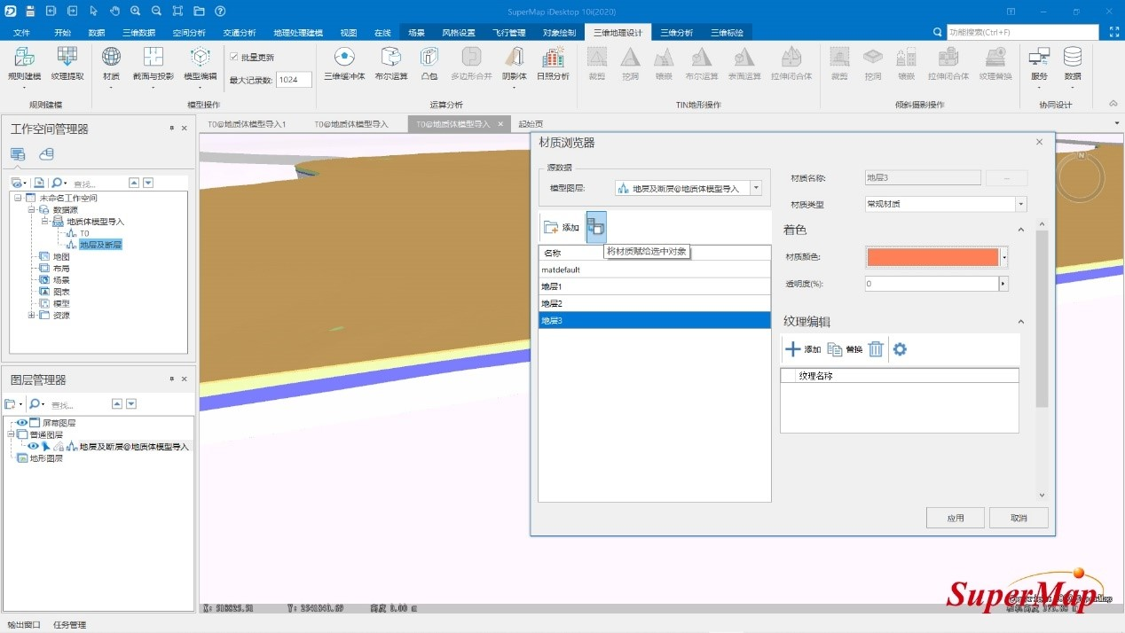Toggle checkbox in 纹理名称 header
Image resolution: width=1125 pixels, height=633 pixels.
tap(789, 376)
